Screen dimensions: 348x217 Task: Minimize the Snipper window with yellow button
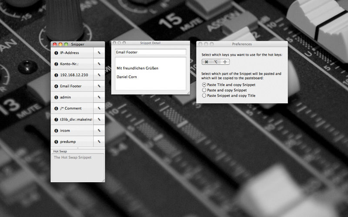pyautogui.click(x=60, y=44)
